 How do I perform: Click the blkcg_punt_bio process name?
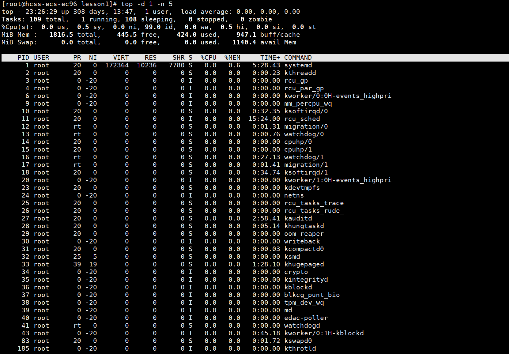(312, 295)
